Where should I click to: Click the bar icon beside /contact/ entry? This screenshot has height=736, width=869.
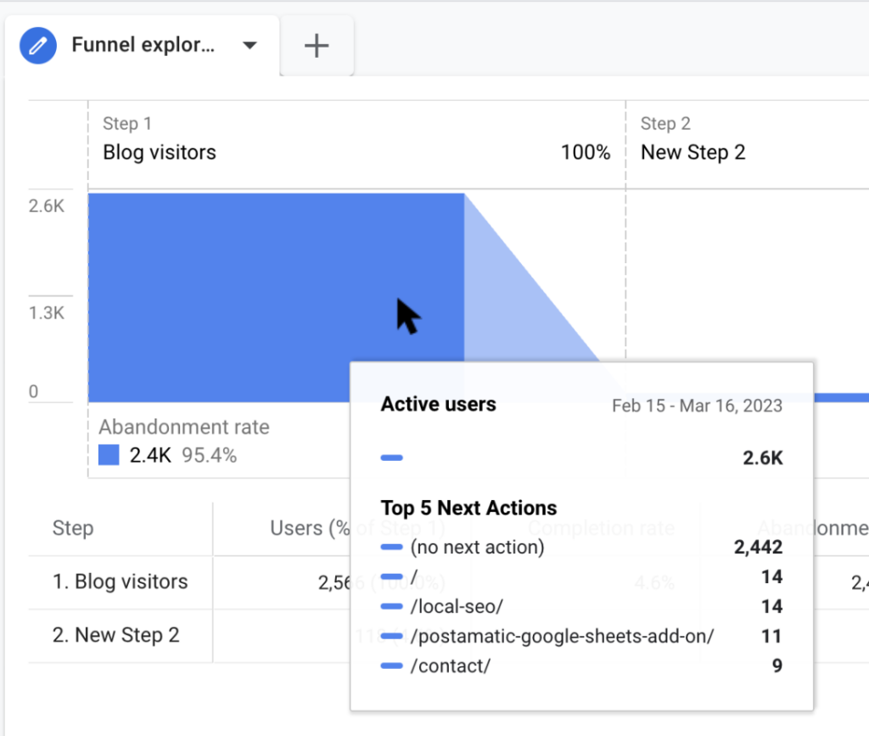tap(391, 666)
